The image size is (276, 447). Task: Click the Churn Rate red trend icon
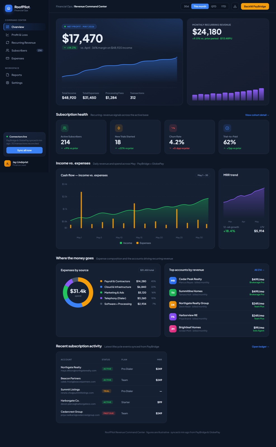coord(173,128)
